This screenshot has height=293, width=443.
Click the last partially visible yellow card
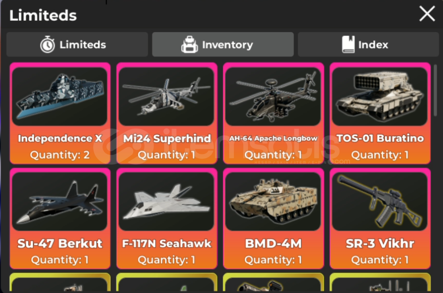(380, 282)
